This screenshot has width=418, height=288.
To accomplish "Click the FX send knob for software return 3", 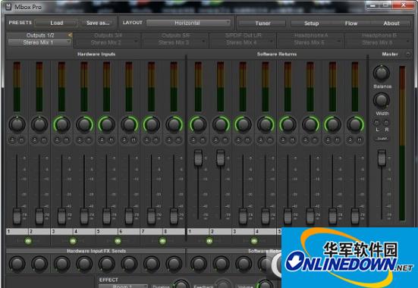I will coord(243,264).
